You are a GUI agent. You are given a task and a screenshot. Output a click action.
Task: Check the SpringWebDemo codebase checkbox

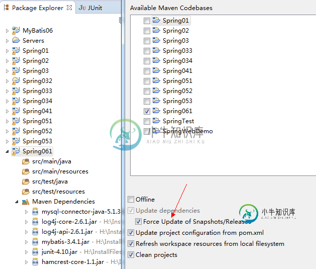[x=147, y=131]
